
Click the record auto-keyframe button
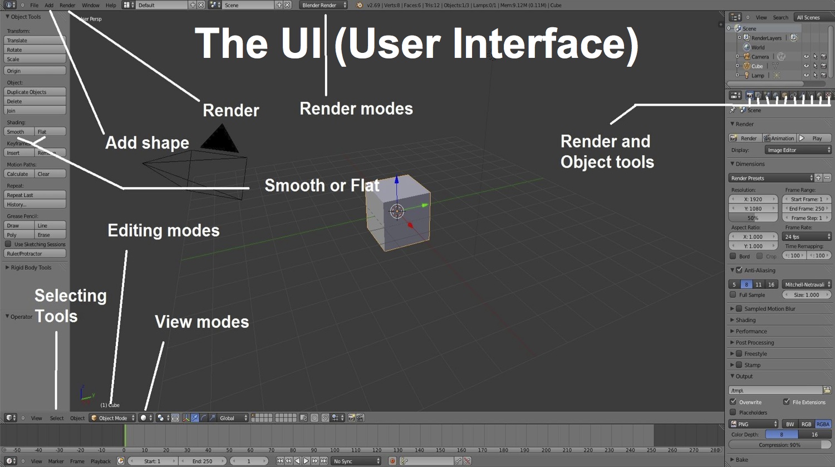pos(392,461)
